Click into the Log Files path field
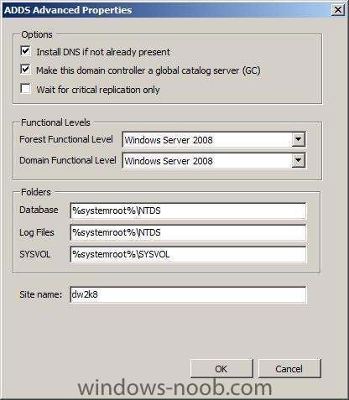 coord(188,232)
